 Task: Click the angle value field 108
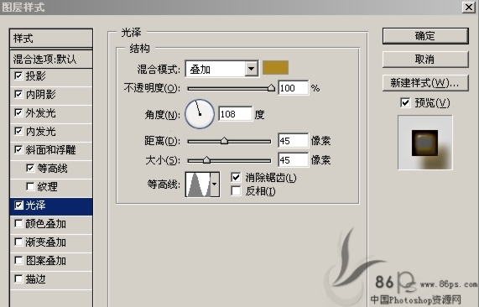click(x=235, y=114)
